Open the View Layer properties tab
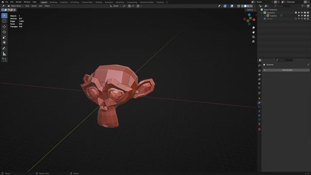311x175 pixels. click(x=259, y=79)
